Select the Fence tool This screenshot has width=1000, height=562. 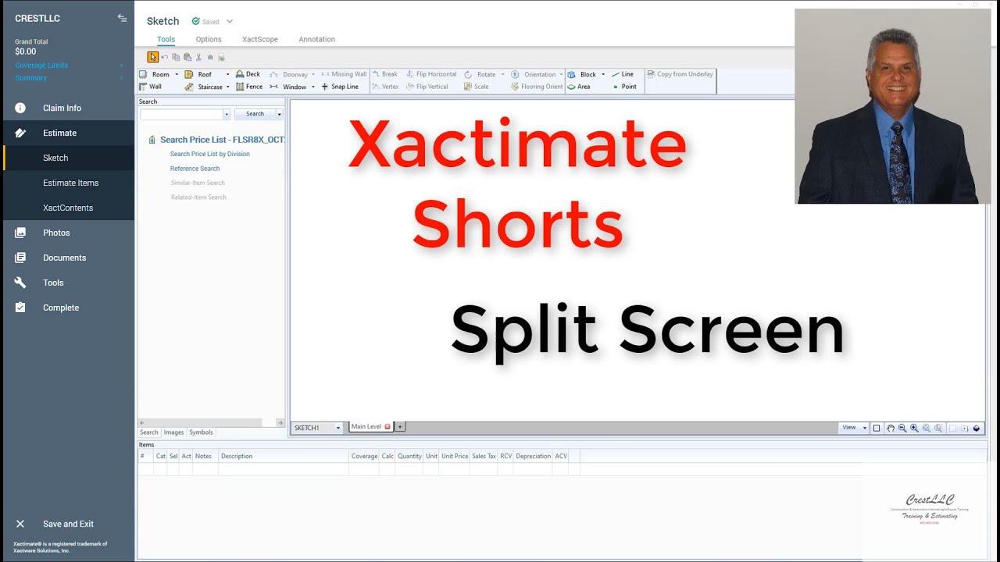pos(249,87)
